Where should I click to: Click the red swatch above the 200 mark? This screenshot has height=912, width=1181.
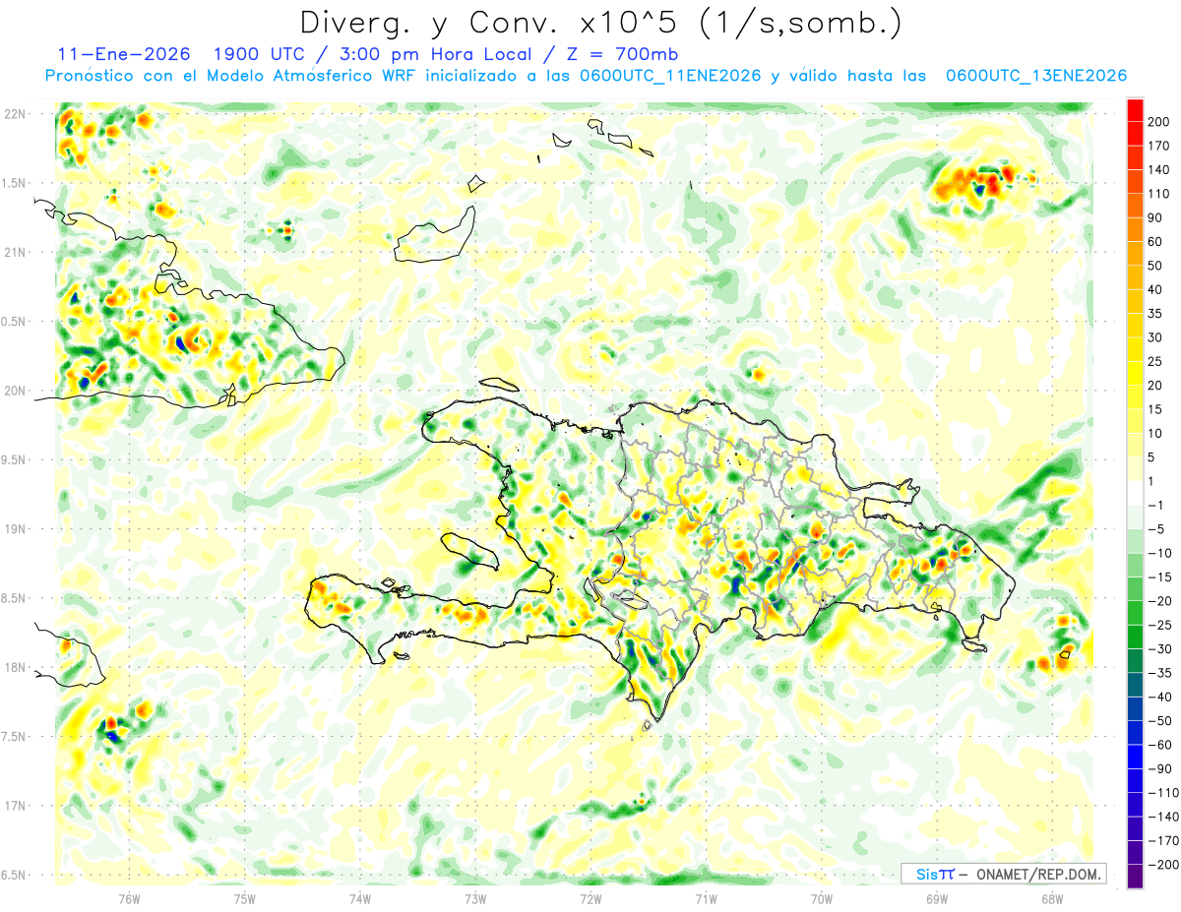[1135, 110]
